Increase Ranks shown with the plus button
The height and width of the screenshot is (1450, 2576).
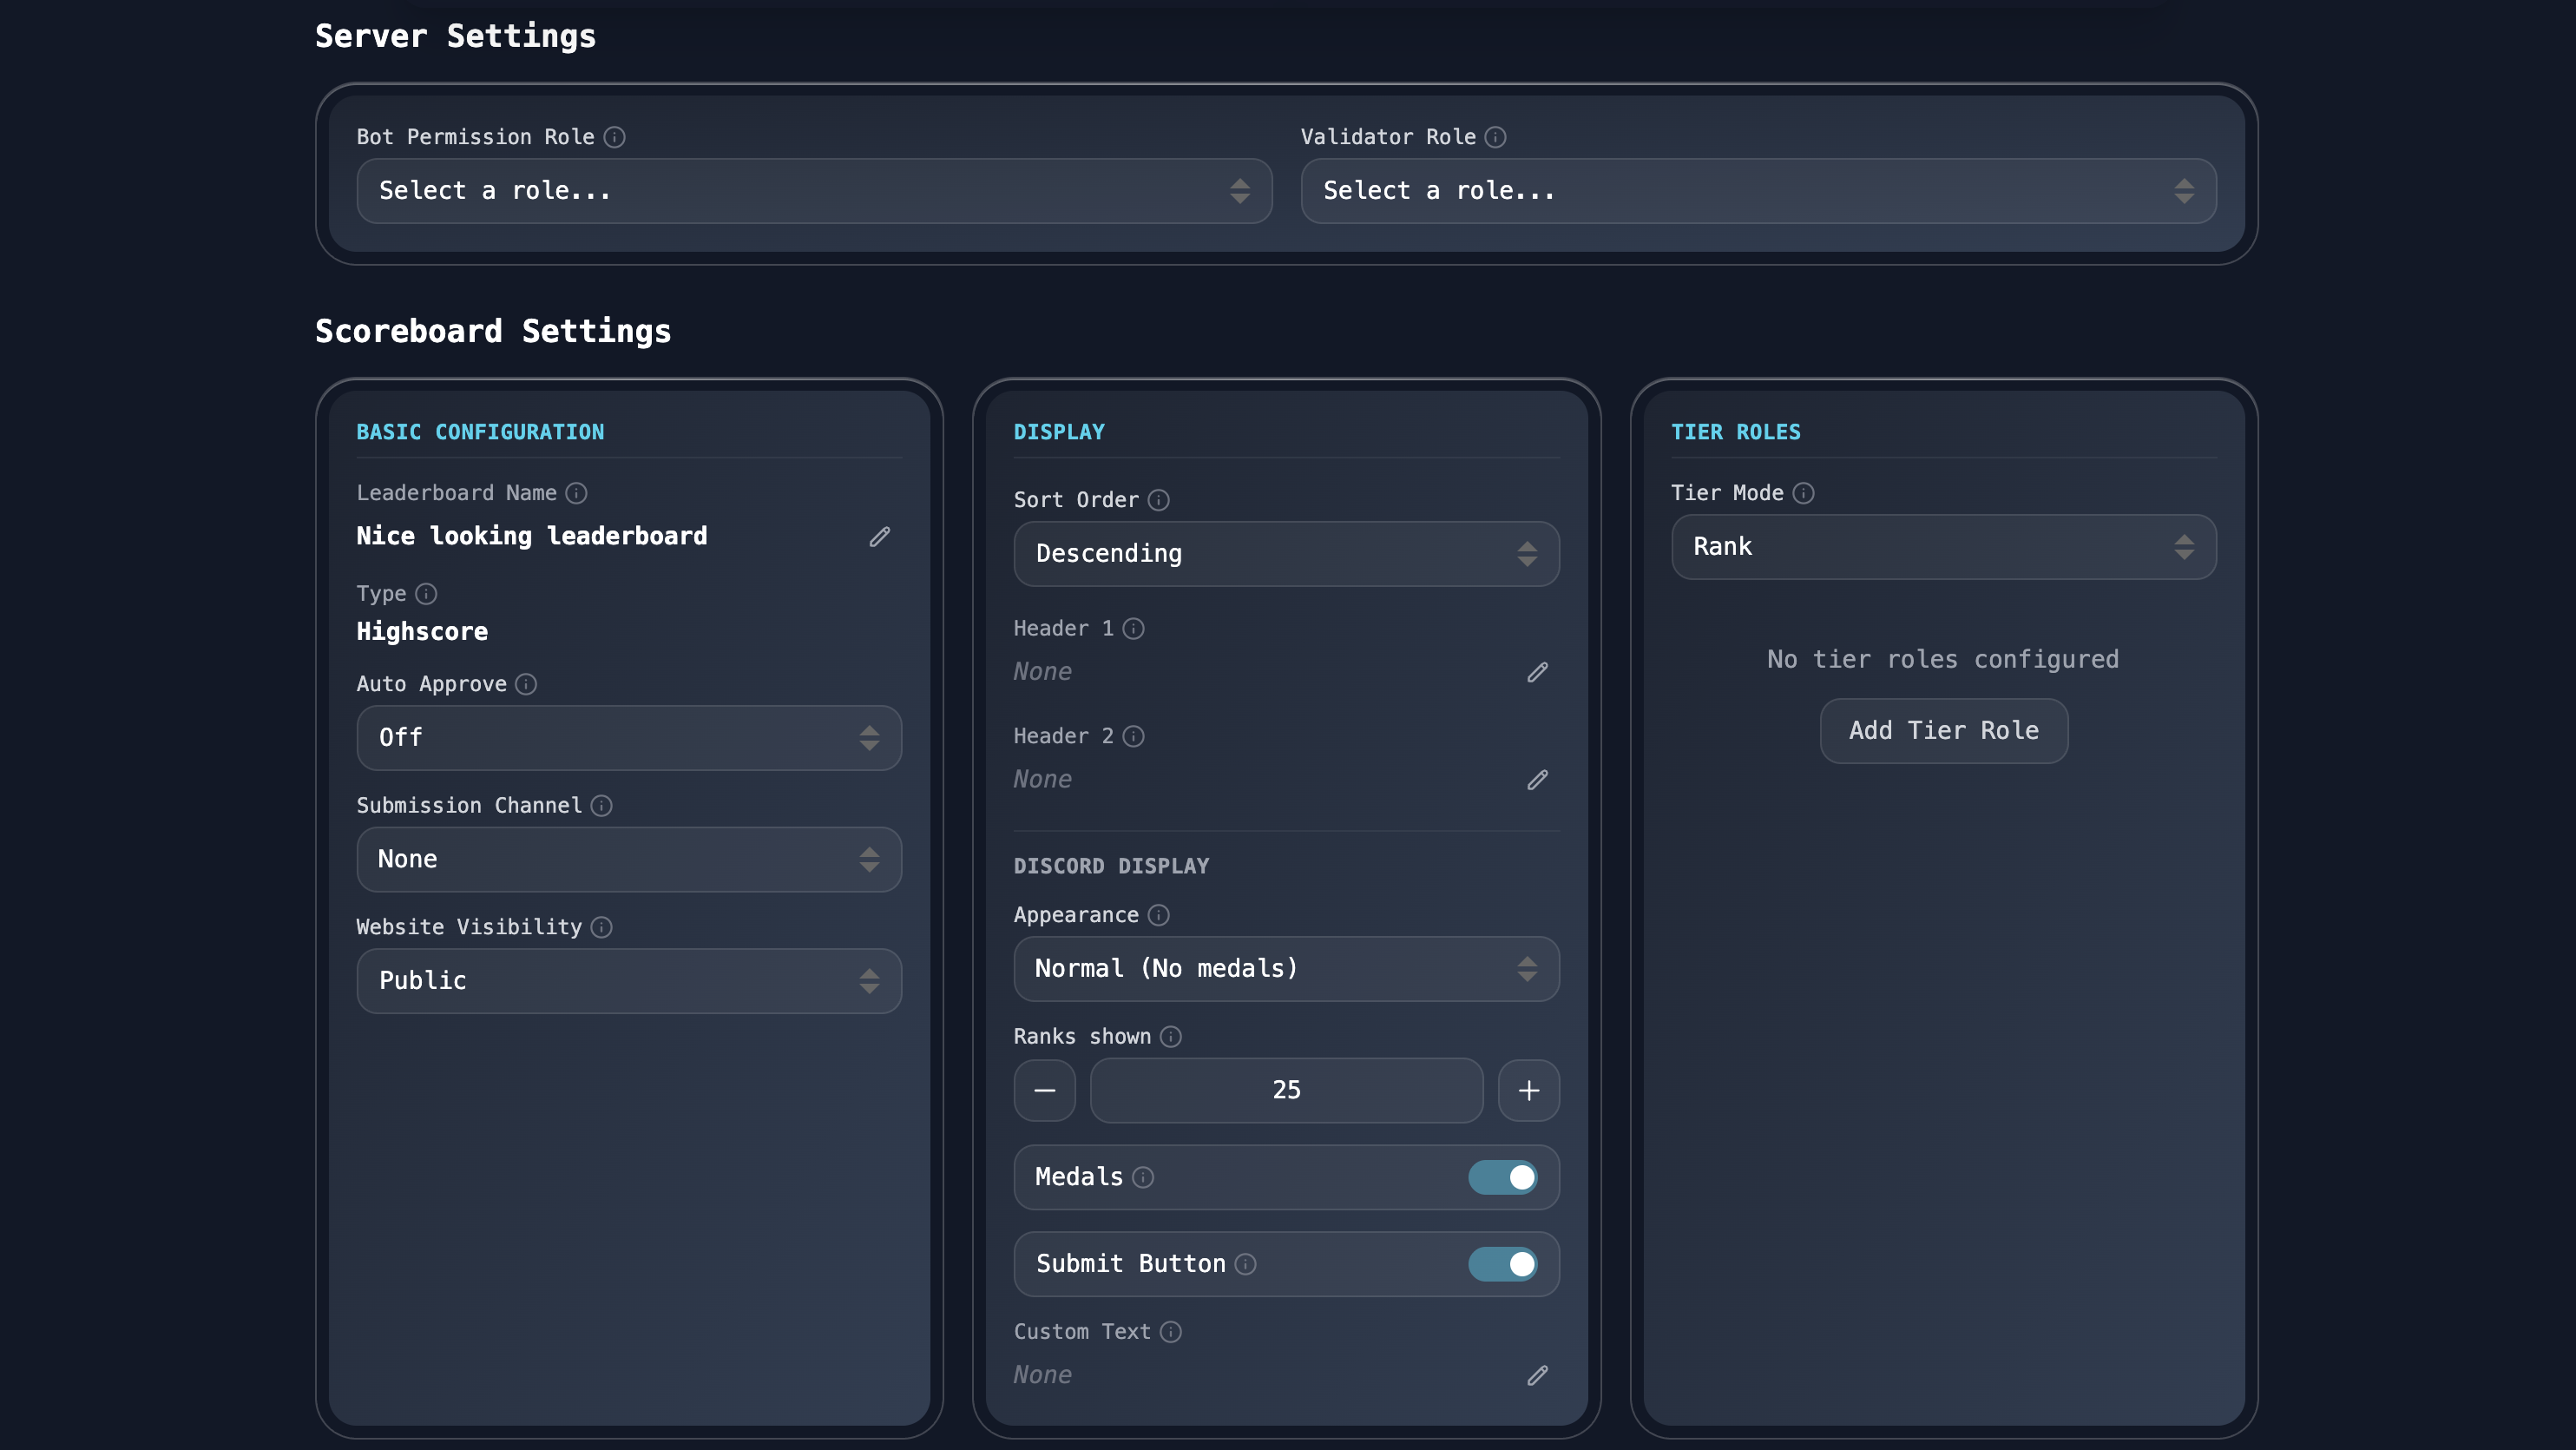1528,1091
